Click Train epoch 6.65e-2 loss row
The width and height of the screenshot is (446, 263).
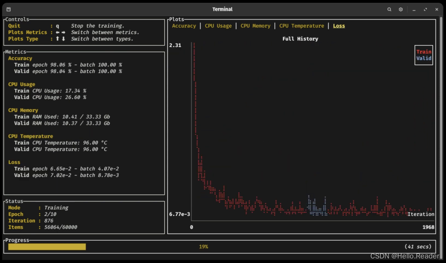pos(66,169)
